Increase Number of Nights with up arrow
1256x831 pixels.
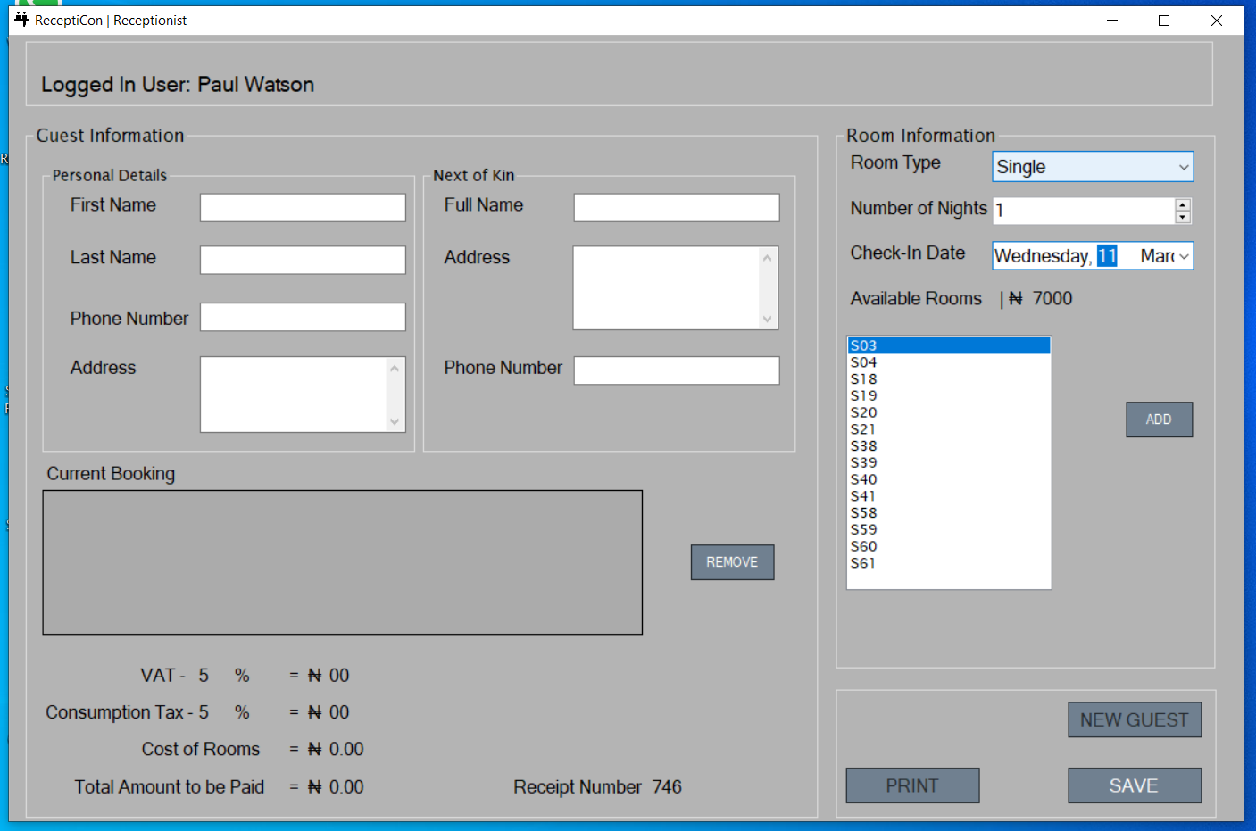tap(1183, 205)
